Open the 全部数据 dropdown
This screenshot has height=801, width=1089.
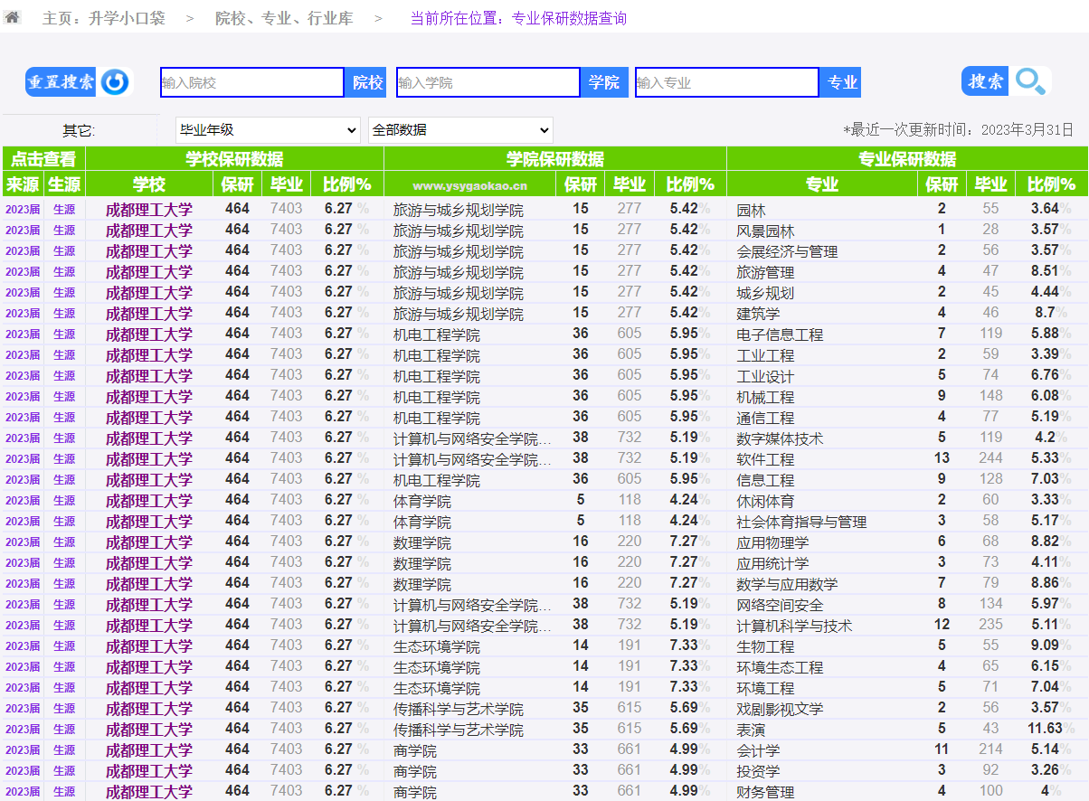(x=460, y=130)
